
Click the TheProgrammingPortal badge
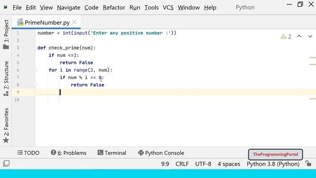pos(276,154)
